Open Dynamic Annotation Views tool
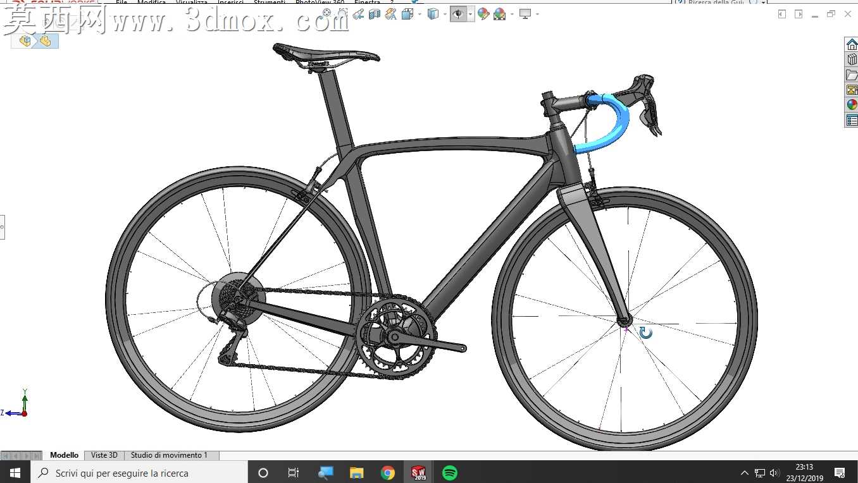 coord(391,14)
